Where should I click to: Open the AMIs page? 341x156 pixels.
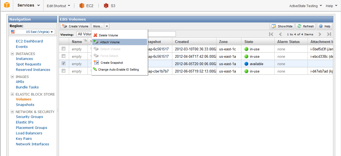click(x=20, y=82)
